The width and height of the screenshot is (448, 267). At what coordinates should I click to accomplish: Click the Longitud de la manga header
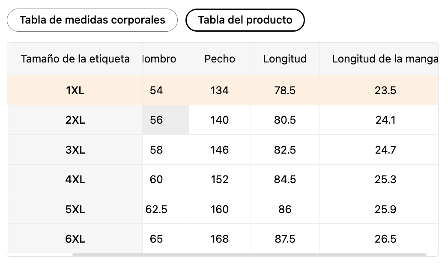[x=385, y=59]
